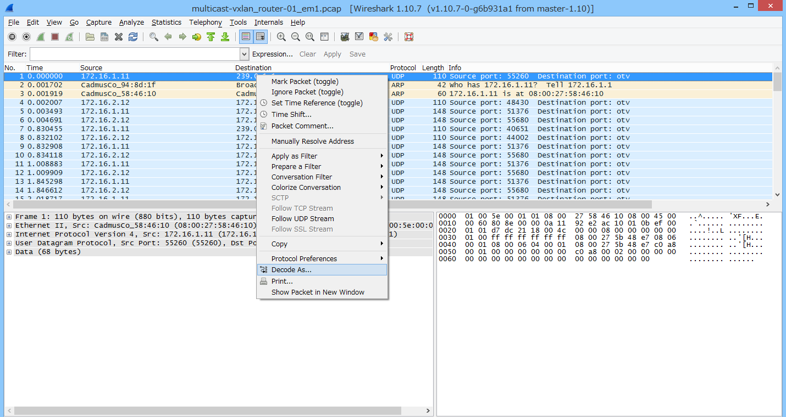The height and width of the screenshot is (417, 786).
Task: Click the reload capture file icon
Action: point(133,37)
